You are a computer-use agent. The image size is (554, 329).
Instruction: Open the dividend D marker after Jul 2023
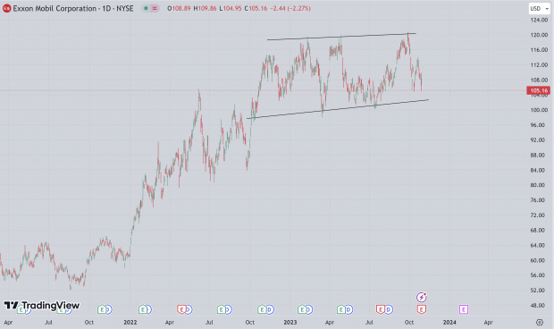389,310
